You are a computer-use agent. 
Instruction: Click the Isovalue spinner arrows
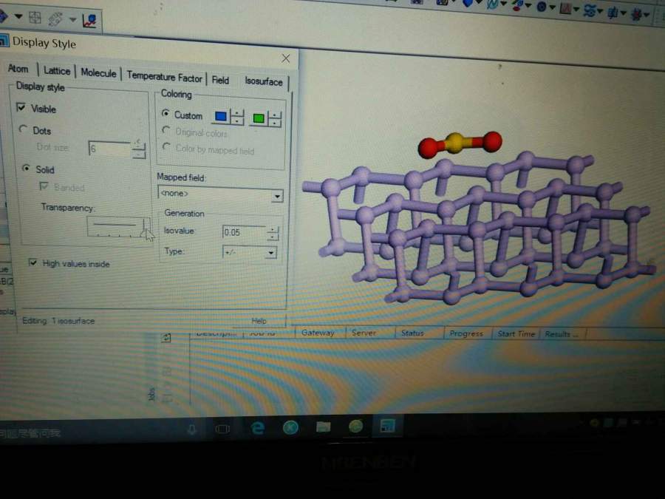click(x=273, y=234)
